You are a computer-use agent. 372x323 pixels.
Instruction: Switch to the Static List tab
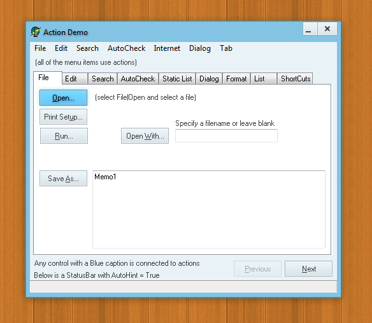click(x=177, y=79)
